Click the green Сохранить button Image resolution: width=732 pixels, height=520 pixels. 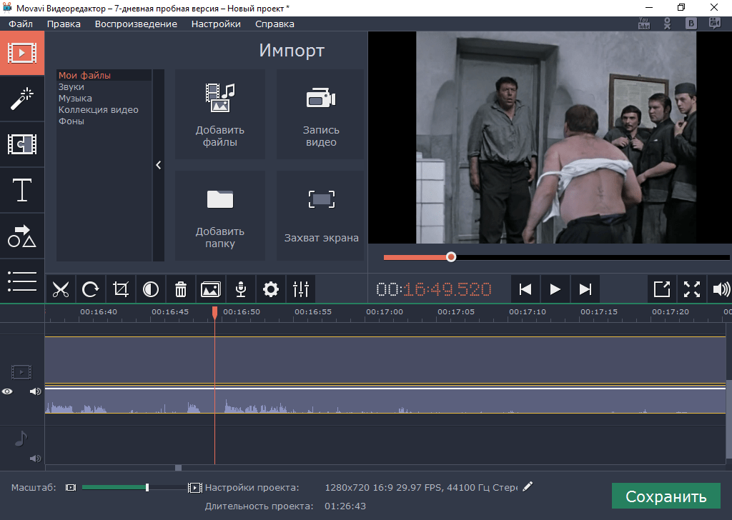(666, 496)
